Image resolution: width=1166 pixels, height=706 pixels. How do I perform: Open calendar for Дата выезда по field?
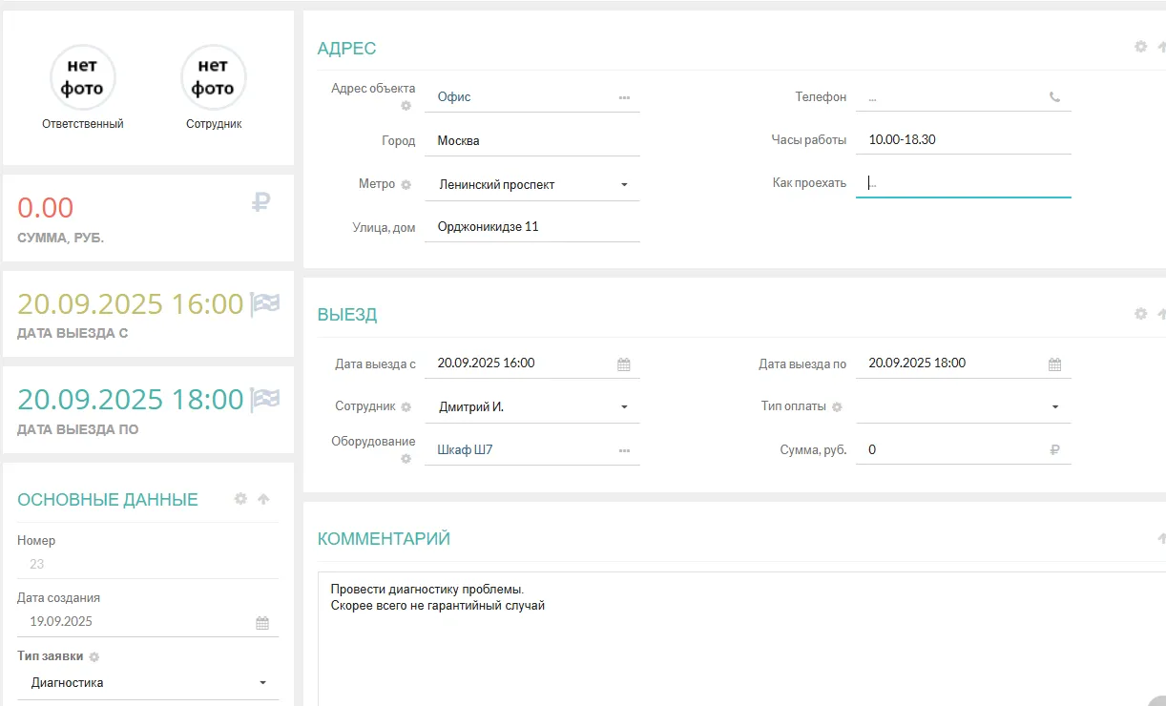pyautogui.click(x=1054, y=364)
